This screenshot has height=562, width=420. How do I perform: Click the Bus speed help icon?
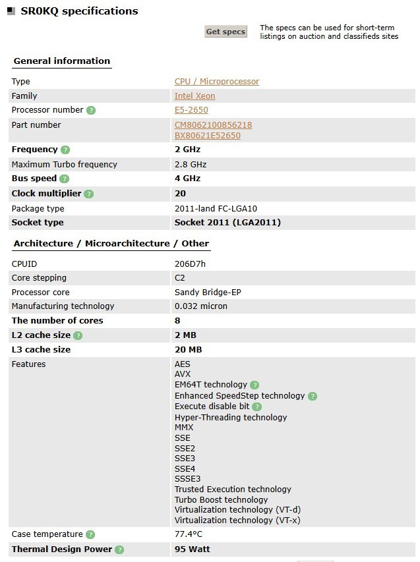(64, 179)
